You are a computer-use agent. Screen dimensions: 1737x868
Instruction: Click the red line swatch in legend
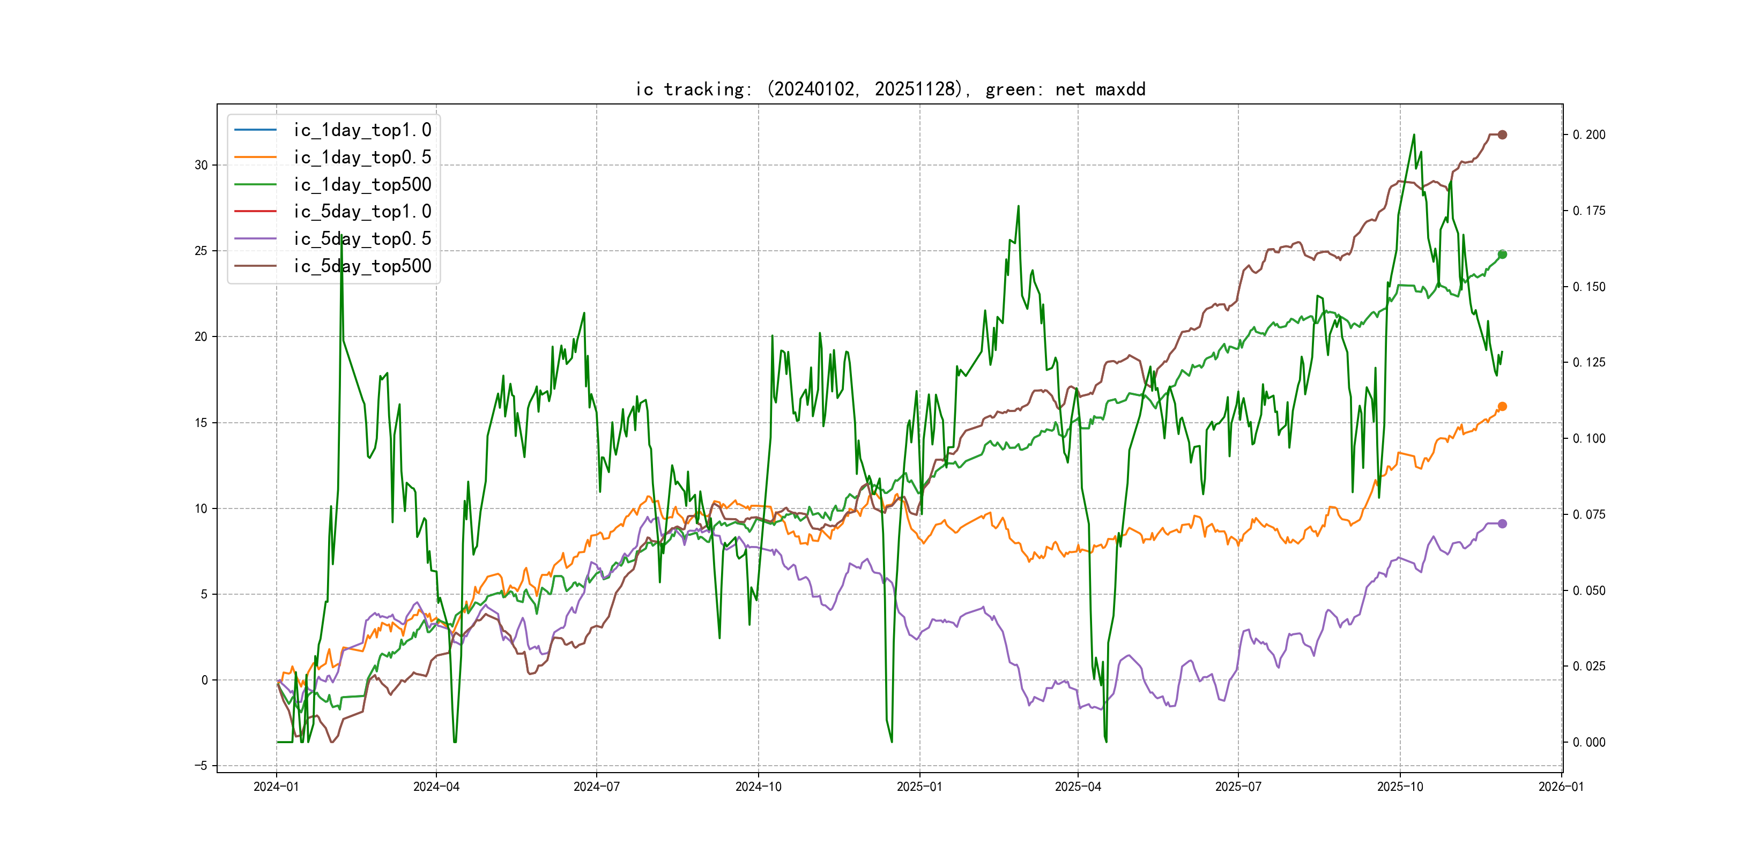click(255, 212)
